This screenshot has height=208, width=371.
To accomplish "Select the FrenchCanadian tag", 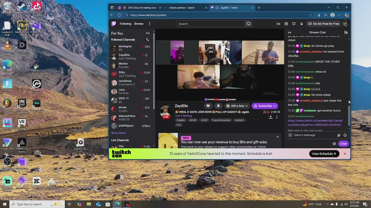I will [x=221, y=120].
